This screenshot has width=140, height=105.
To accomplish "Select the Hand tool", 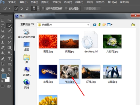I will point(2,70).
